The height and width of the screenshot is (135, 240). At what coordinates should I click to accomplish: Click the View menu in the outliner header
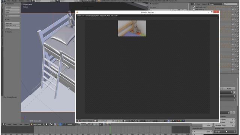[x=198, y=4]
